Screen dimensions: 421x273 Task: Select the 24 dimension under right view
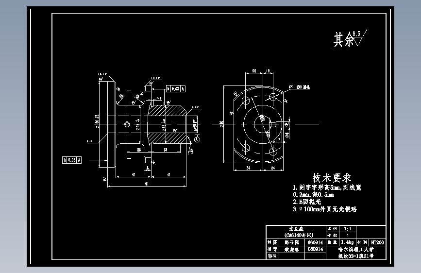point(273,168)
